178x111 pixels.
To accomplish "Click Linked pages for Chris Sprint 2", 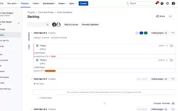I will pyautogui.click(x=159, y=33).
